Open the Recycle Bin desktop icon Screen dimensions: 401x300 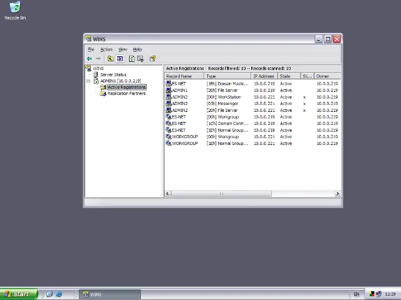pos(15,11)
